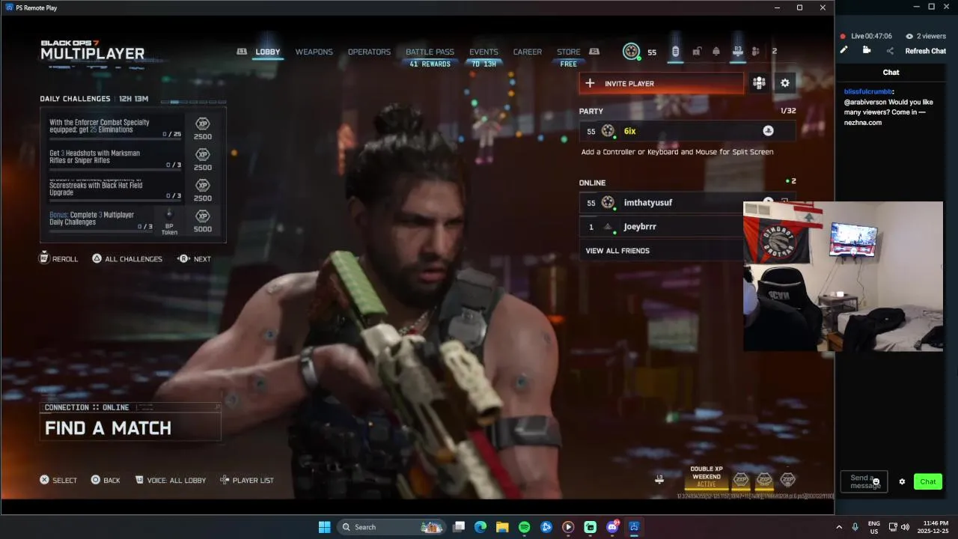Edit the stream title with the pencil icon

pos(844,50)
